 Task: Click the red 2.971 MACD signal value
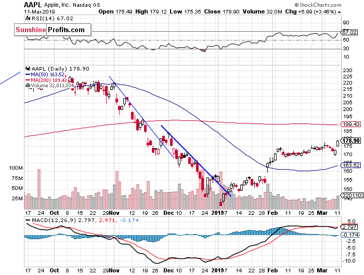click(x=107, y=220)
